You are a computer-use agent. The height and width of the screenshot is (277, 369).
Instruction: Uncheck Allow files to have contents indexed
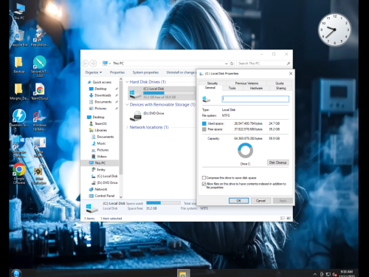pos(204,184)
